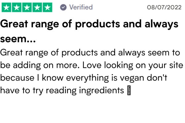Click 'have to try reading' text
The image size is (185, 123).
38,91
